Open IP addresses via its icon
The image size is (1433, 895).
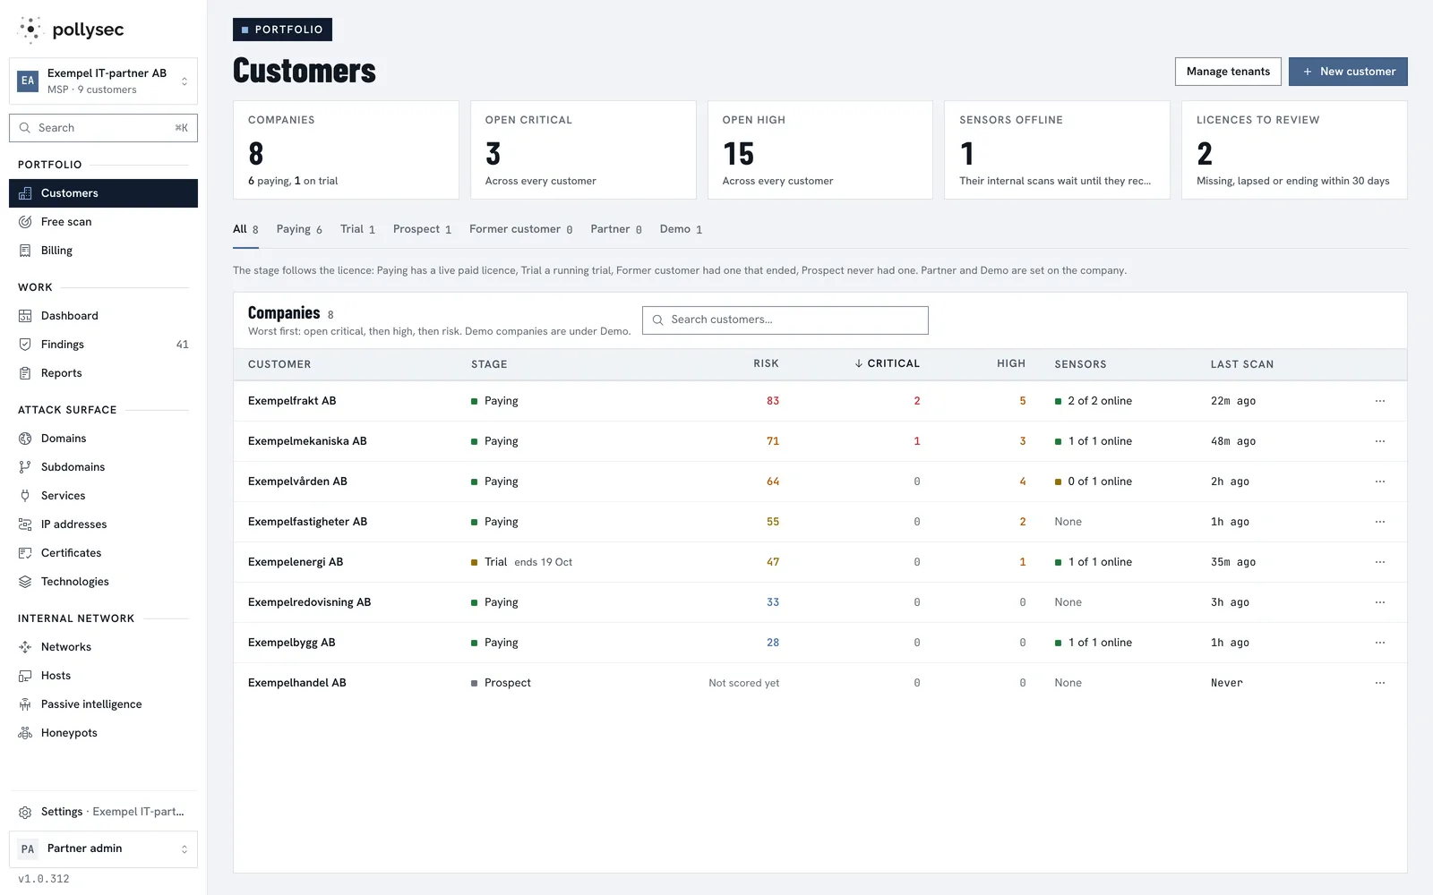tap(25, 524)
